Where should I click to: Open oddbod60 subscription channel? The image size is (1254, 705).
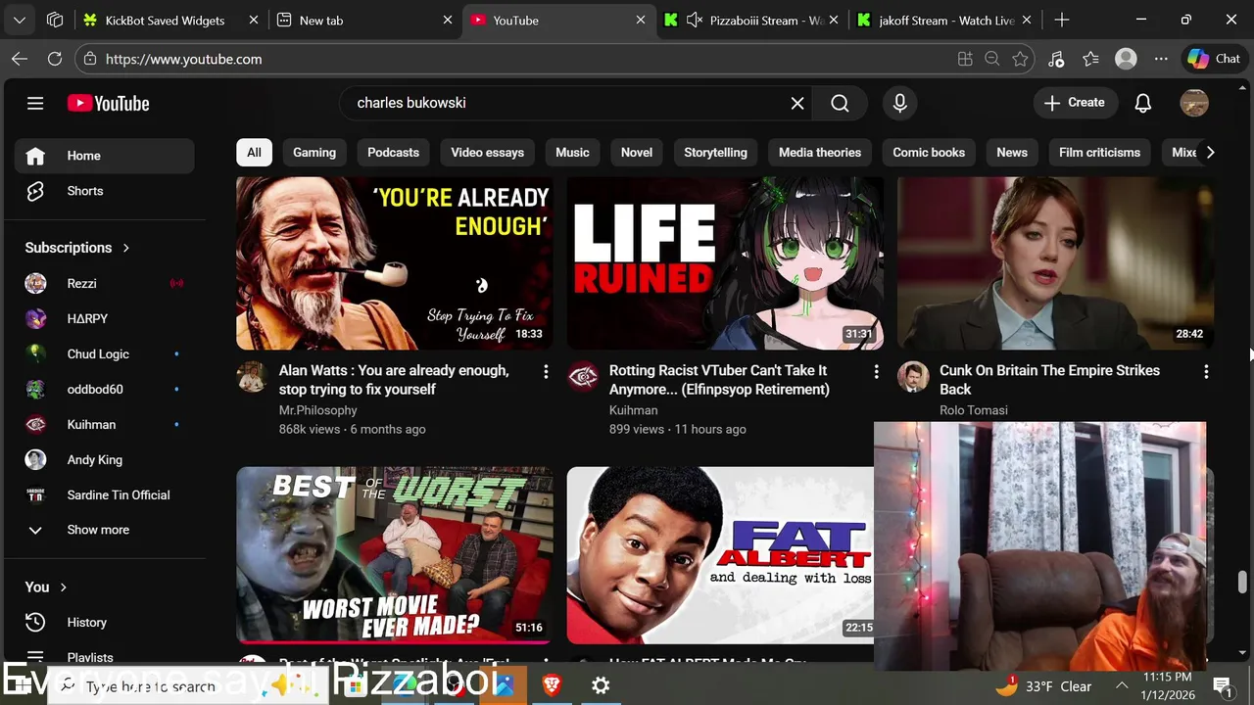[104, 390]
